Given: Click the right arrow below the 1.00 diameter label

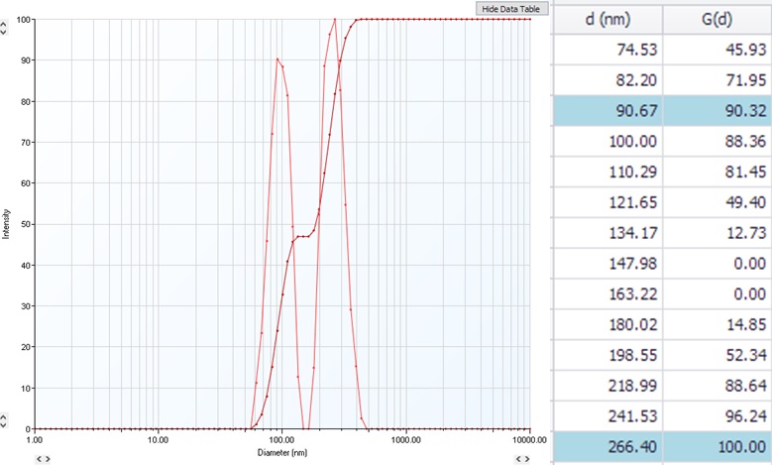Looking at the screenshot, I should [46, 459].
